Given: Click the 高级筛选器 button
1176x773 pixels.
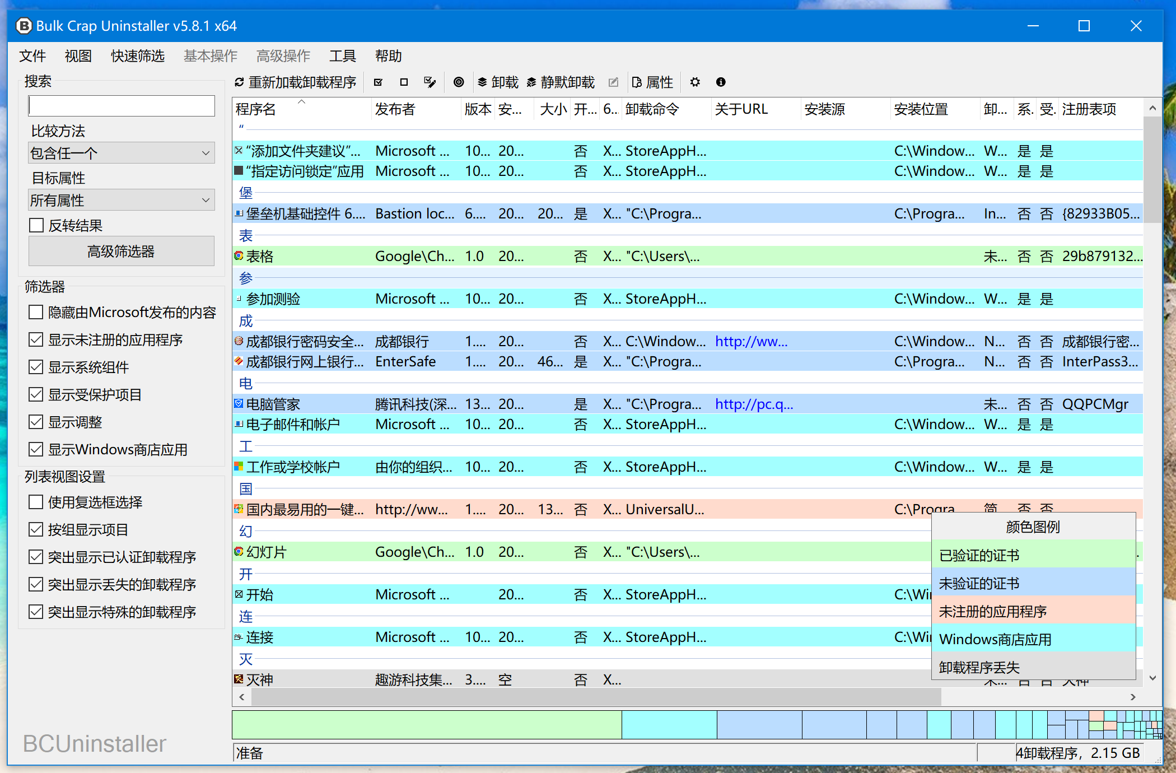Looking at the screenshot, I should pos(121,252).
